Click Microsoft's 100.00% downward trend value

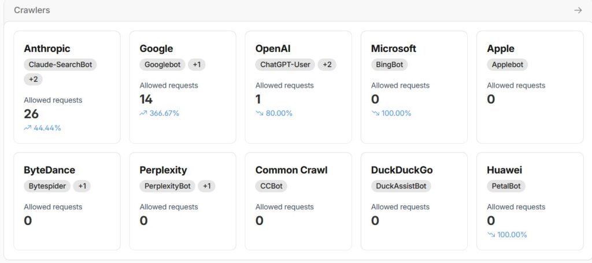click(x=396, y=113)
